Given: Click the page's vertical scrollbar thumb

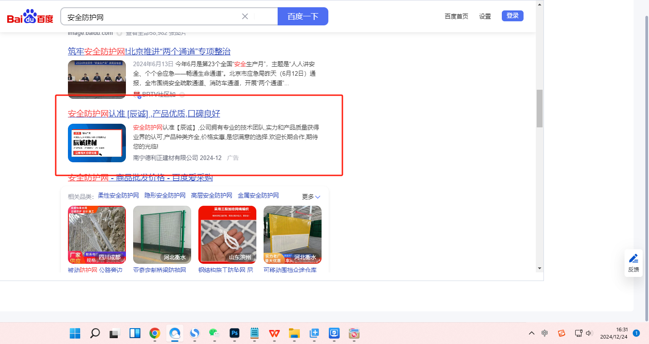Looking at the screenshot, I should click(x=539, y=108).
